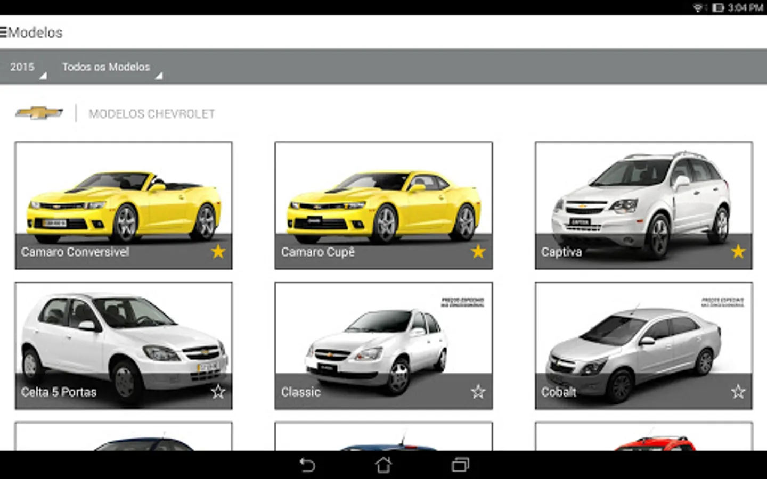The height and width of the screenshot is (479, 767).
Task: Click the MODELOS CHEVROLET heading
Action: click(x=152, y=114)
